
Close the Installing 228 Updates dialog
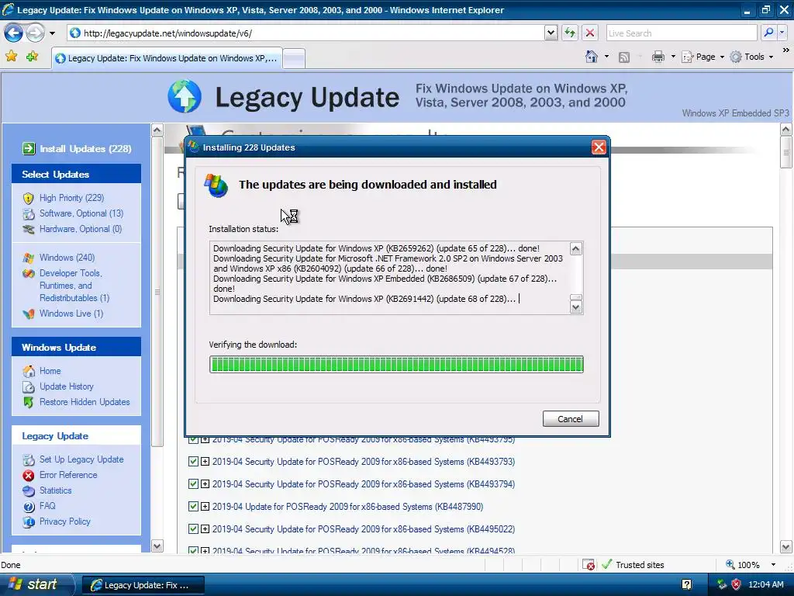click(x=599, y=147)
